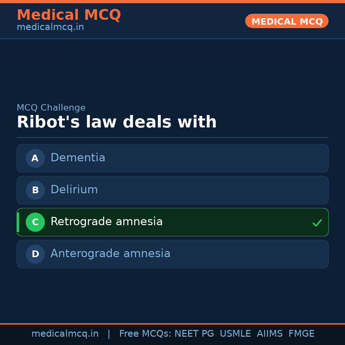The image size is (345, 345).
Task: Click the letter D circle icon
Action: tap(35, 254)
